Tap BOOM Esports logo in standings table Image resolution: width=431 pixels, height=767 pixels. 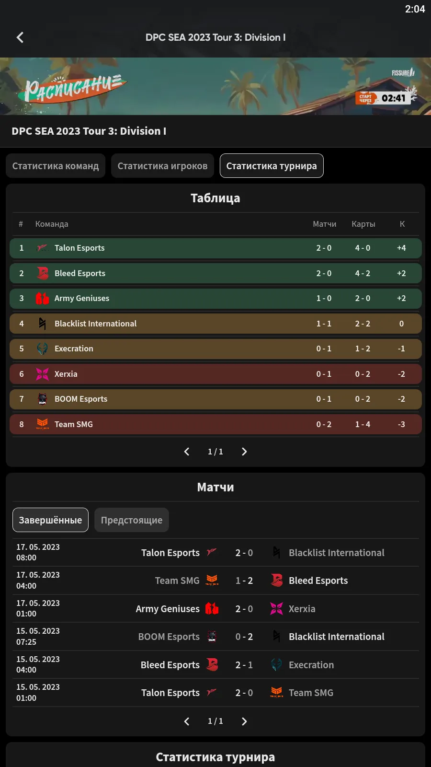[42, 399]
